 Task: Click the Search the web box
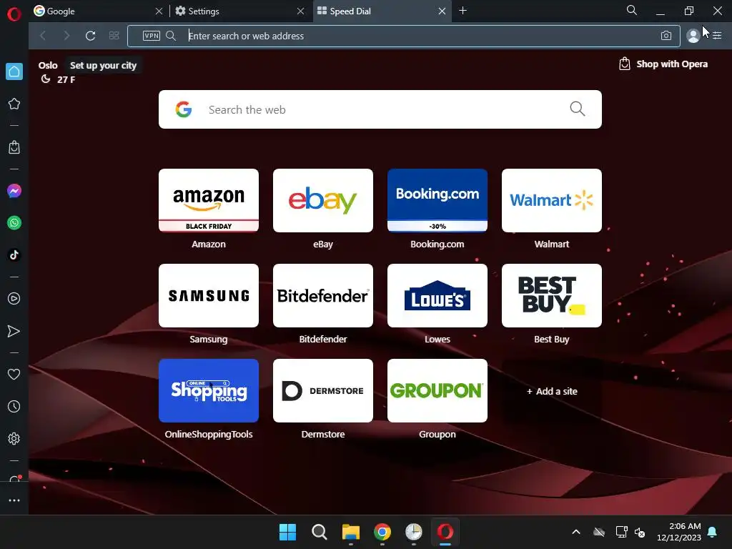(380, 109)
